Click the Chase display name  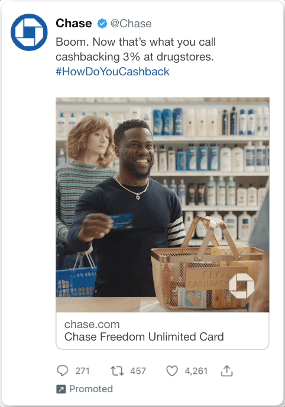point(74,23)
